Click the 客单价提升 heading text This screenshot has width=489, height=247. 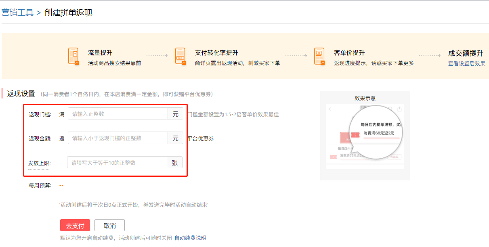coord(350,53)
